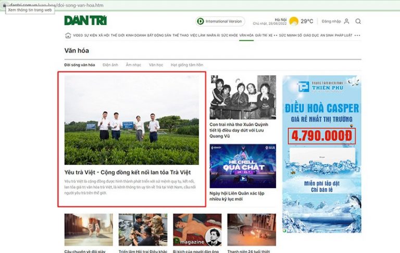
Task: Open the black-and-white family photo thumbnail
Action: click(243, 97)
